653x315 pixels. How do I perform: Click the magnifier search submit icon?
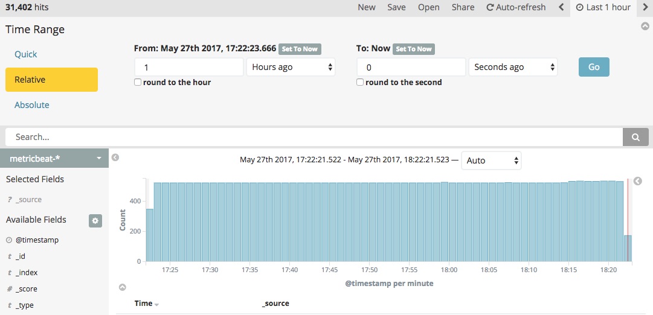click(635, 138)
